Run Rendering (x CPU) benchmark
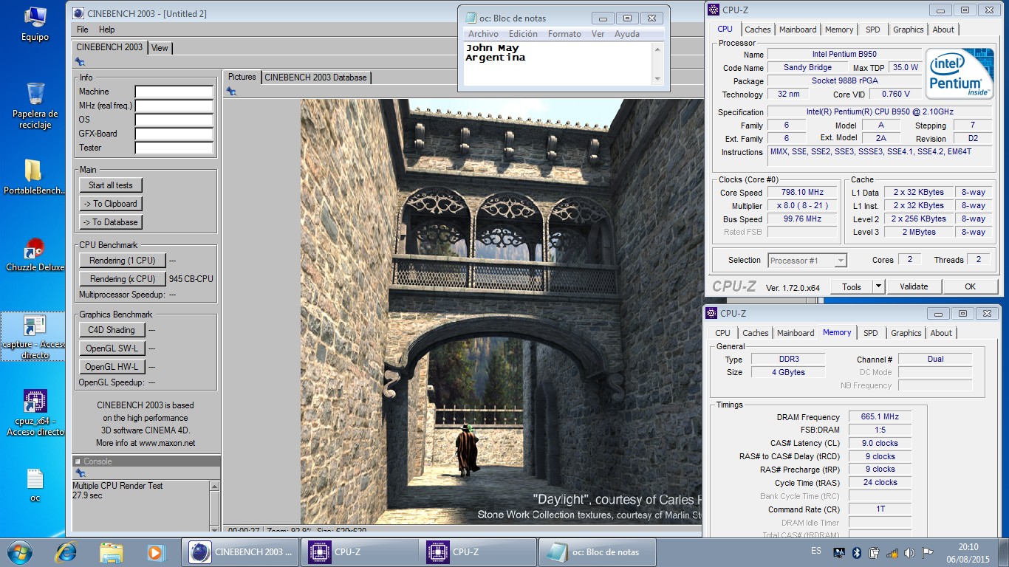Image resolution: width=1009 pixels, height=567 pixels. [123, 279]
